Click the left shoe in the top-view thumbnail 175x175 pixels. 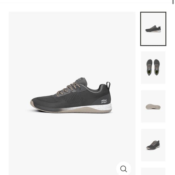pyautogui.click(x=149, y=67)
